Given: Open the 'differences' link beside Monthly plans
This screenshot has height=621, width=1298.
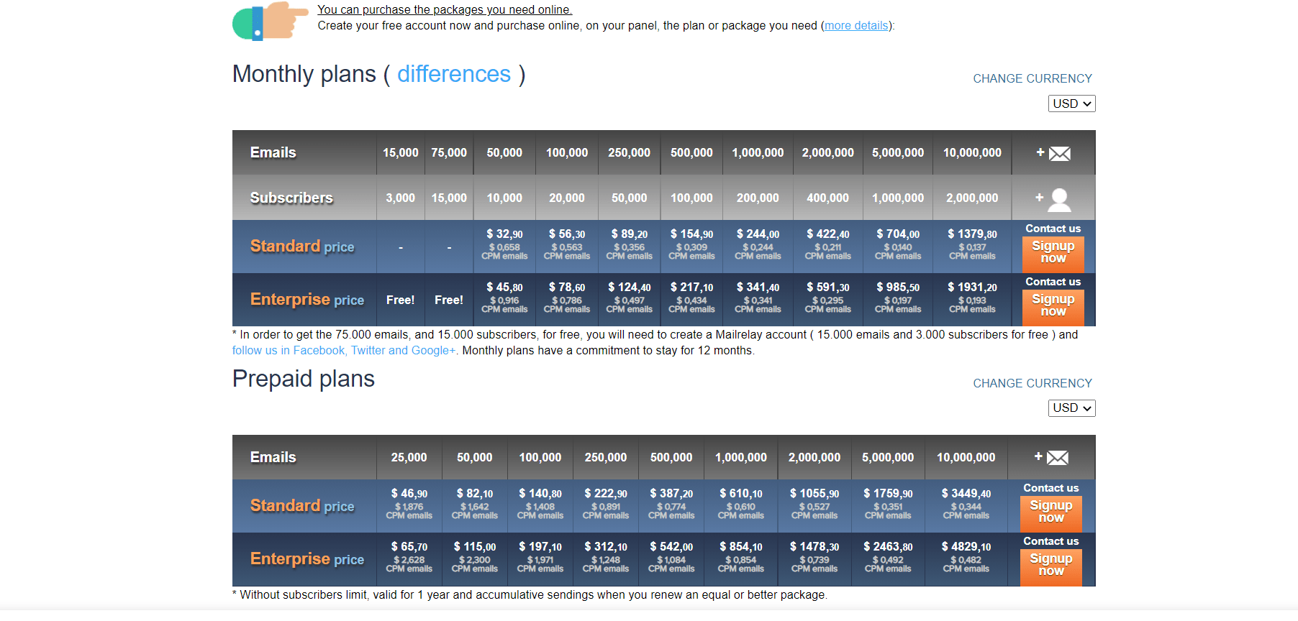Looking at the screenshot, I should tap(453, 74).
